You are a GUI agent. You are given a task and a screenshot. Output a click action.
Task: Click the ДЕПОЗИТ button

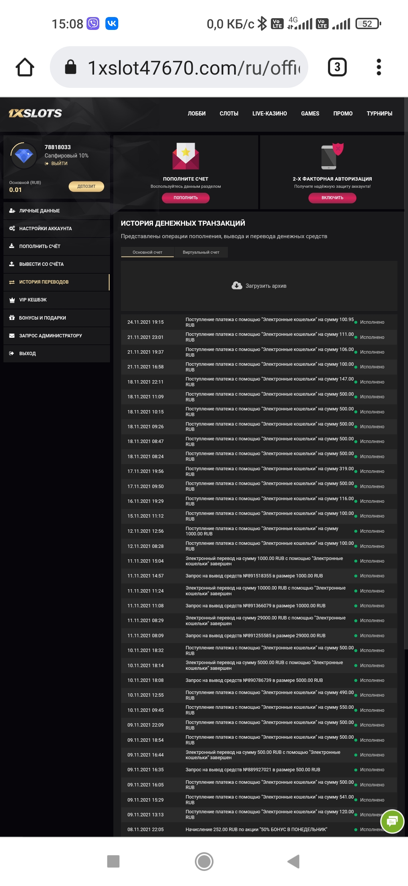87,186
